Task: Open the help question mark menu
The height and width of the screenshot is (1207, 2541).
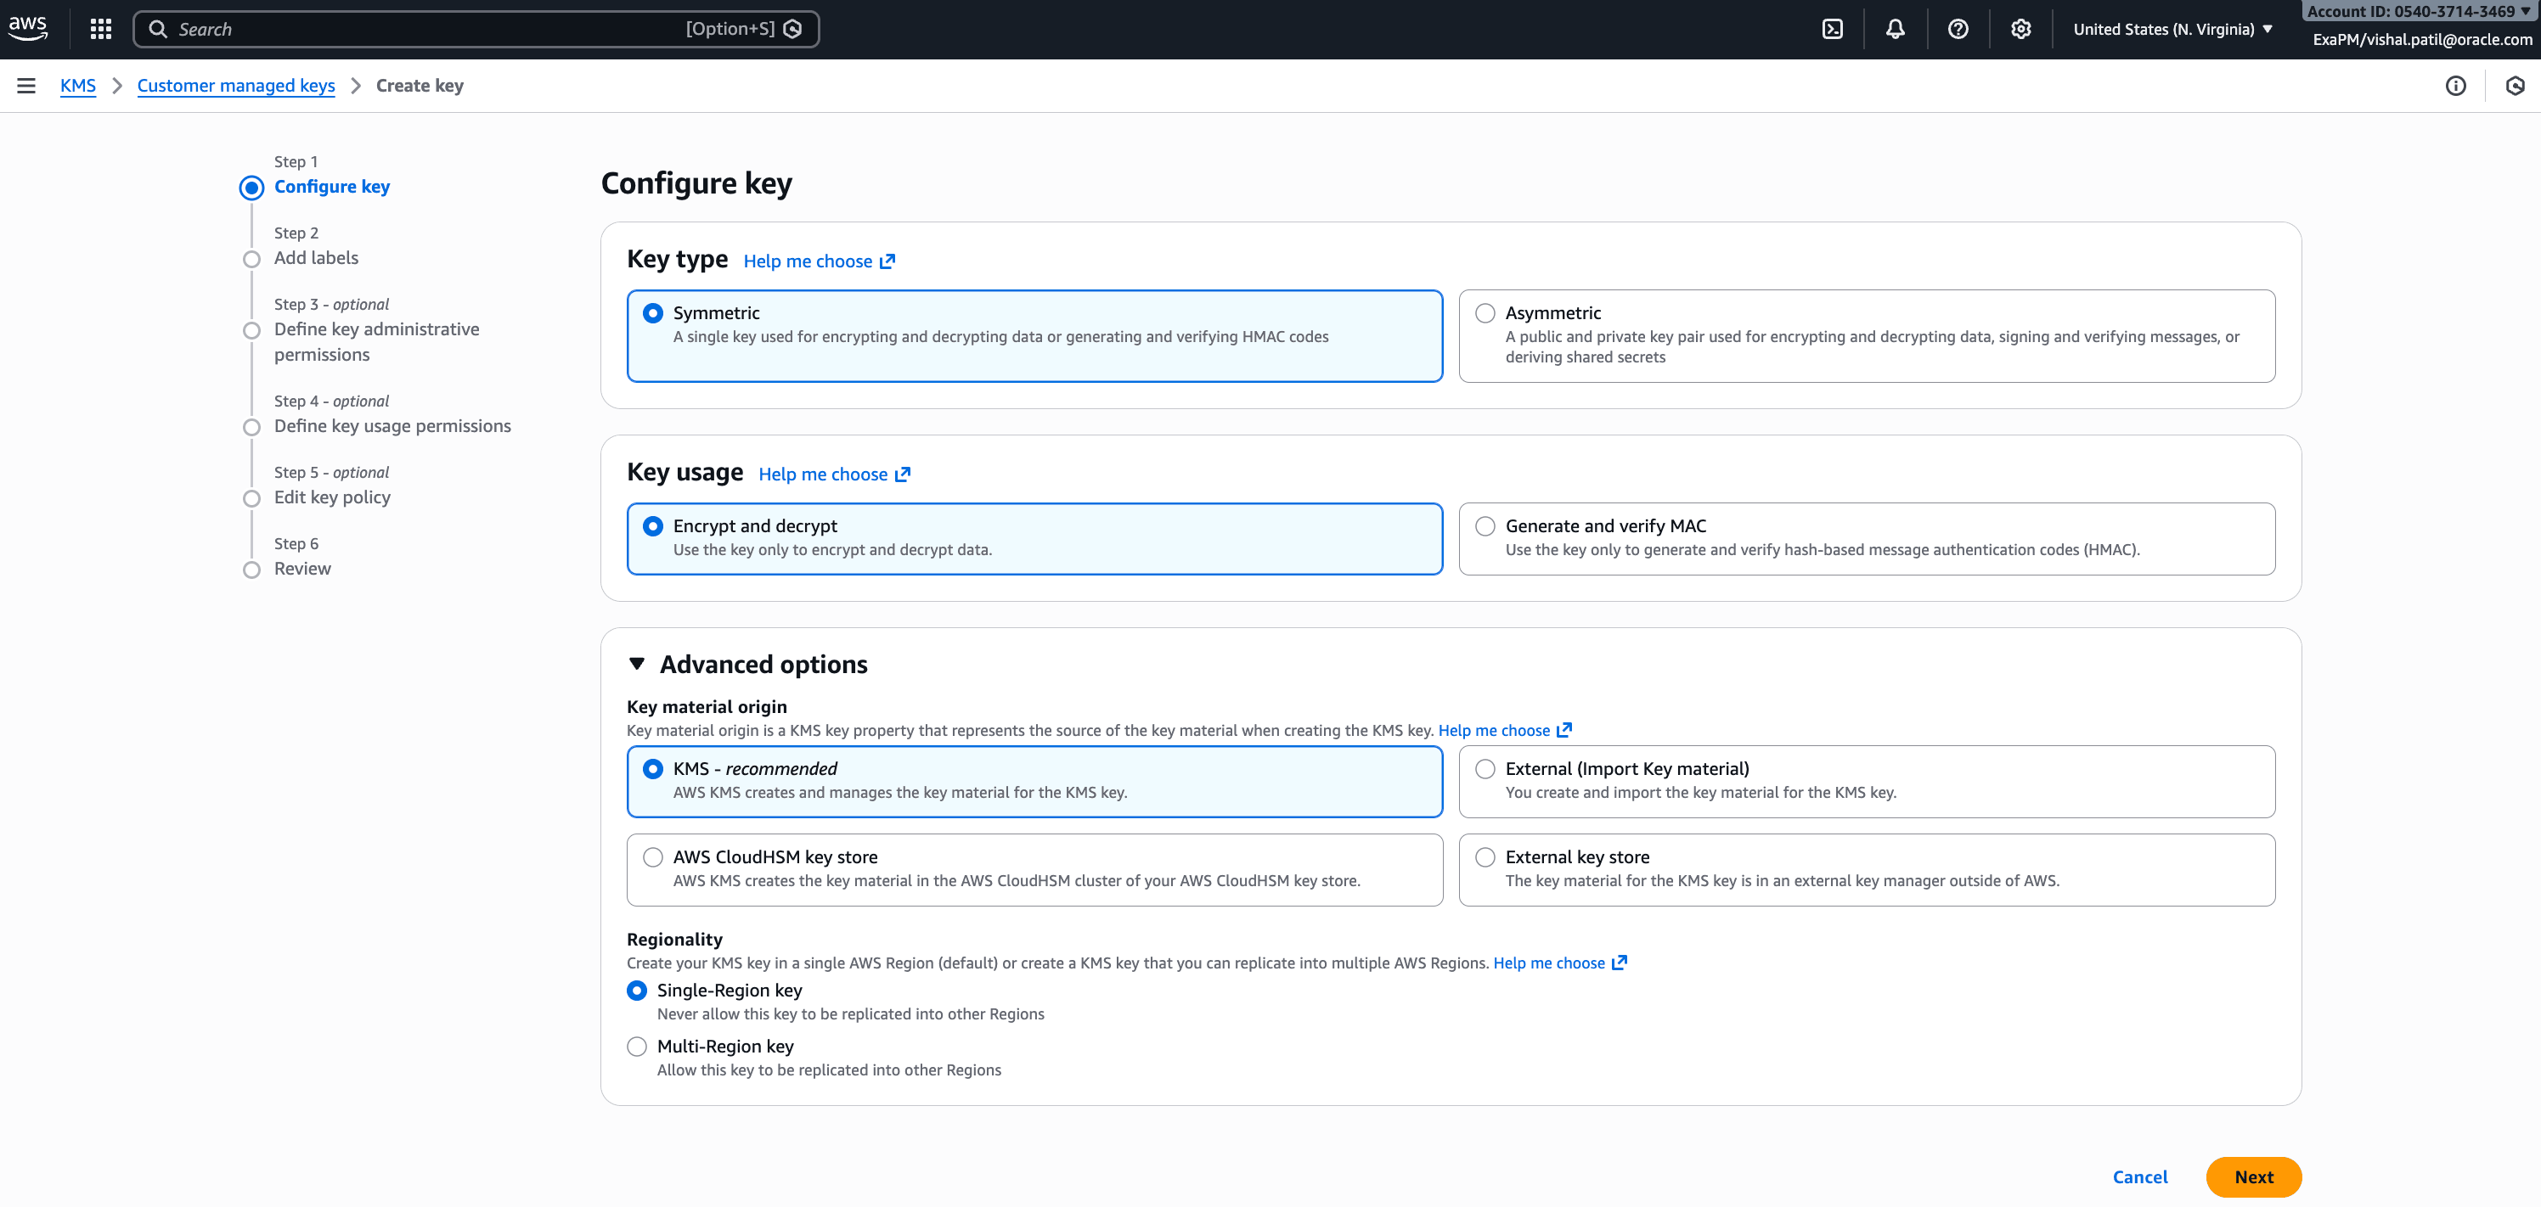Action: [x=1958, y=29]
